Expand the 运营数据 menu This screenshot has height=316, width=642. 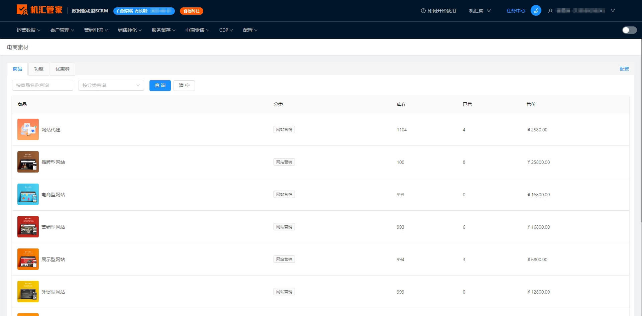28,30
